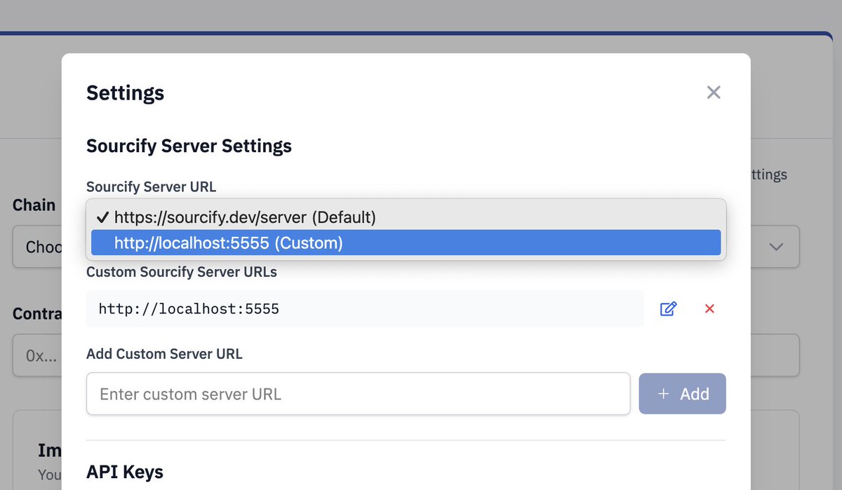Select https://sourcify.dev/server (Default) option

pyautogui.click(x=406, y=217)
